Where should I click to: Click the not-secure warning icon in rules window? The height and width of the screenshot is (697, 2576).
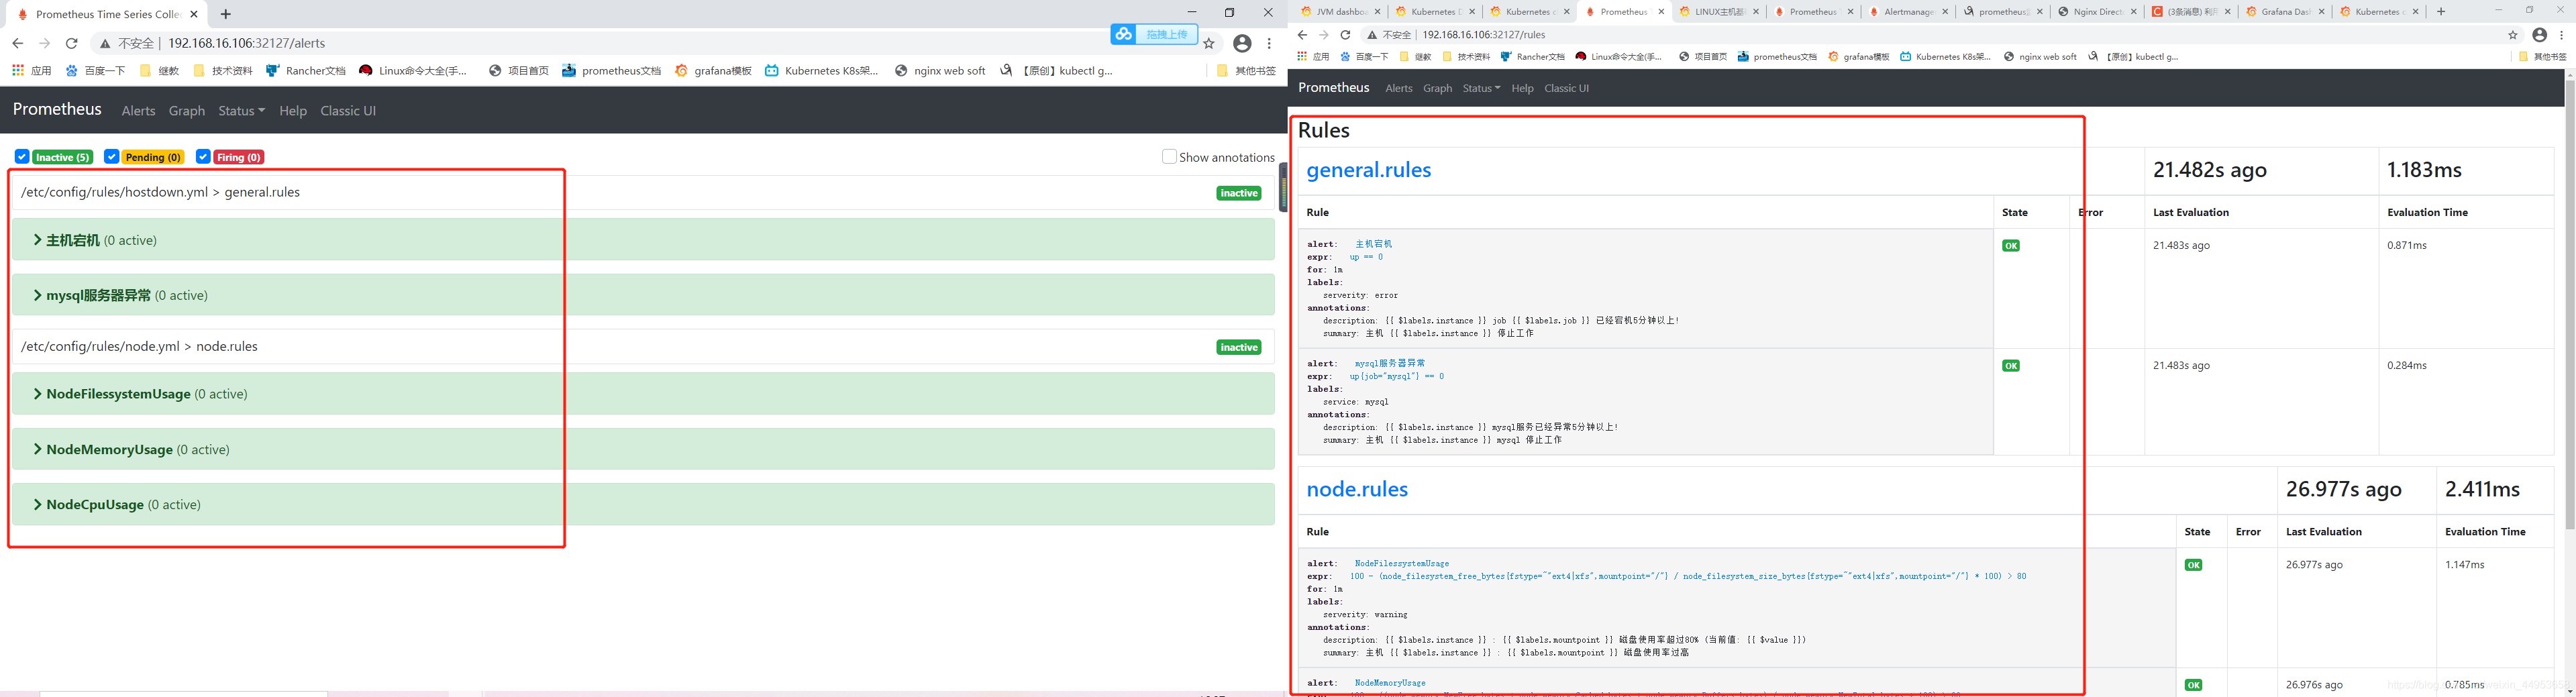[x=1372, y=35]
